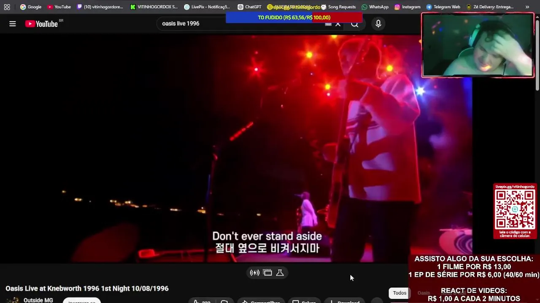Open the Google bookmark
Image resolution: width=540 pixels, height=303 pixels.
pyautogui.click(x=31, y=7)
